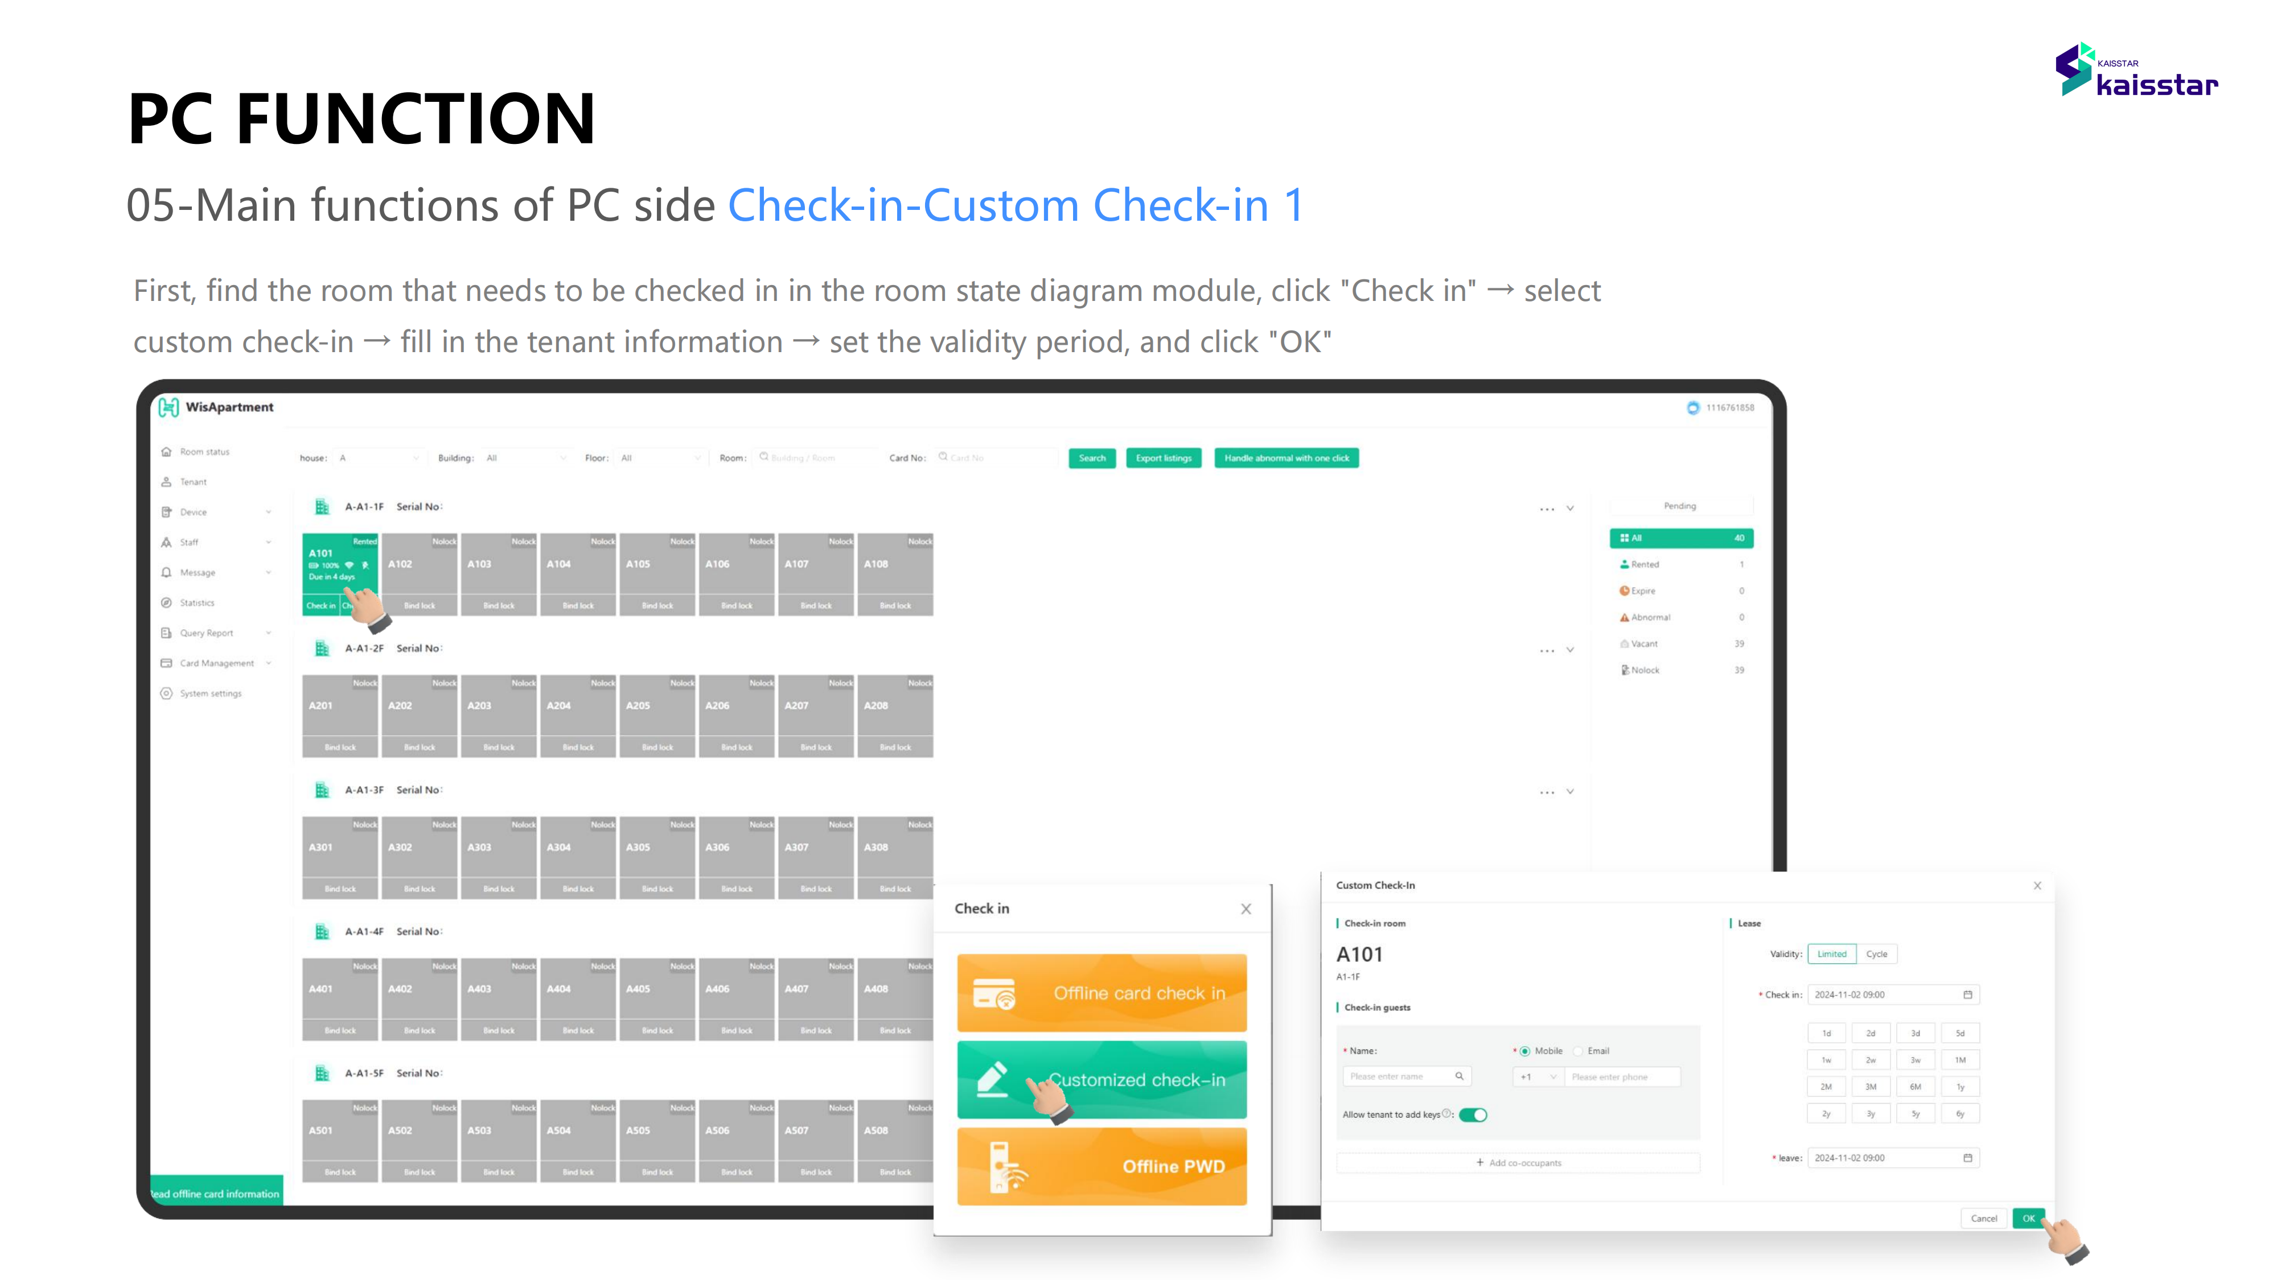Open the +1 country code dropdown
Viewport: 2277px width, 1280px height.
tap(1538, 1077)
